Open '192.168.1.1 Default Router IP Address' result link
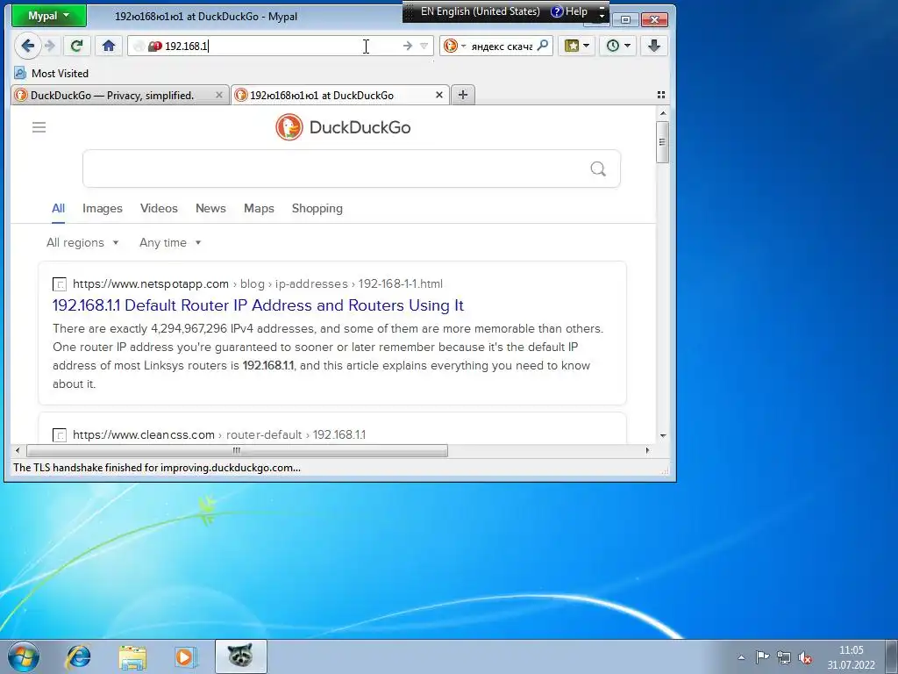 (259, 305)
